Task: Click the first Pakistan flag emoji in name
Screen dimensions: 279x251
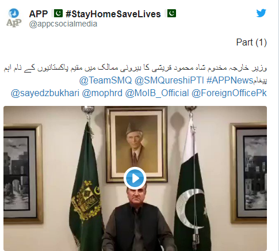Action: click(58, 13)
